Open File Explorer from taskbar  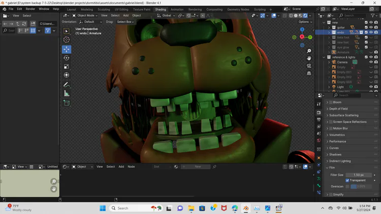pyautogui.click(x=191, y=208)
